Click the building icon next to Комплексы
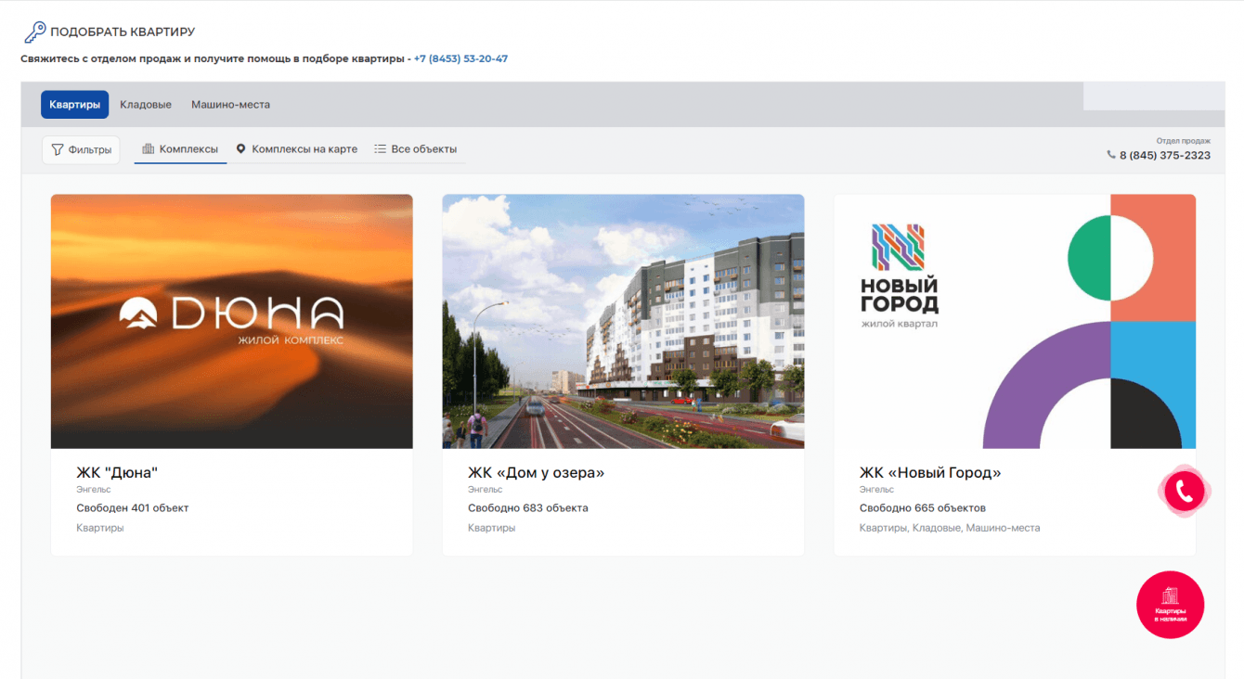Screen dimensions: 1244x679 [148, 148]
